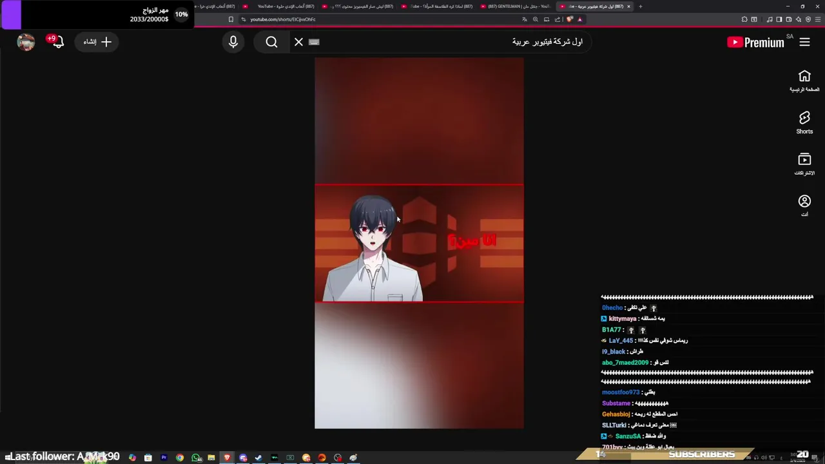Go to YouTube Premium home logo

[x=755, y=42]
